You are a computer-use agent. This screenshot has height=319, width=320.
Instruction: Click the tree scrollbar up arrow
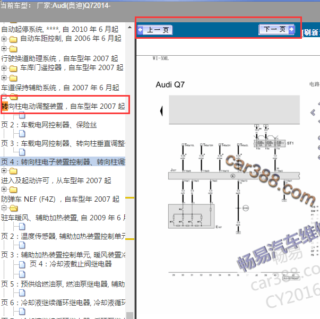[129, 27]
